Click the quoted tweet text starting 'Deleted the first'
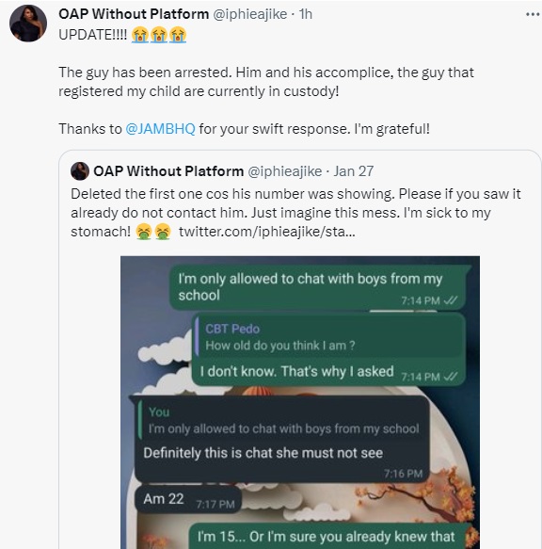Image resolution: width=542 pixels, height=549 pixels. [295, 213]
